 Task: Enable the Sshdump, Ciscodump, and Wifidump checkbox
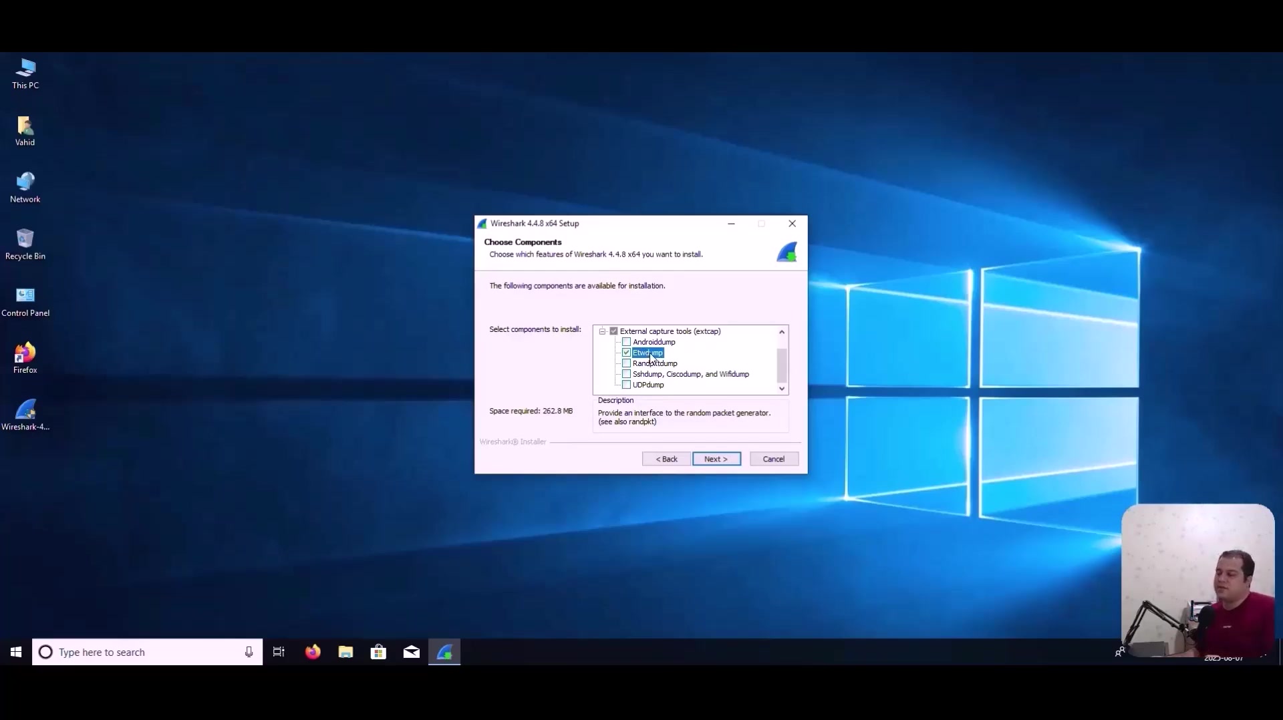[x=627, y=374]
